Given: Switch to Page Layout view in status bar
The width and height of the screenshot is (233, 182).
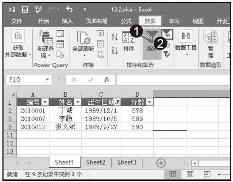Looking at the screenshot, I should coord(190,174).
